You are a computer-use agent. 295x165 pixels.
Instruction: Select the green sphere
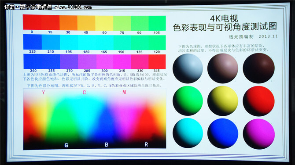point(188,100)
